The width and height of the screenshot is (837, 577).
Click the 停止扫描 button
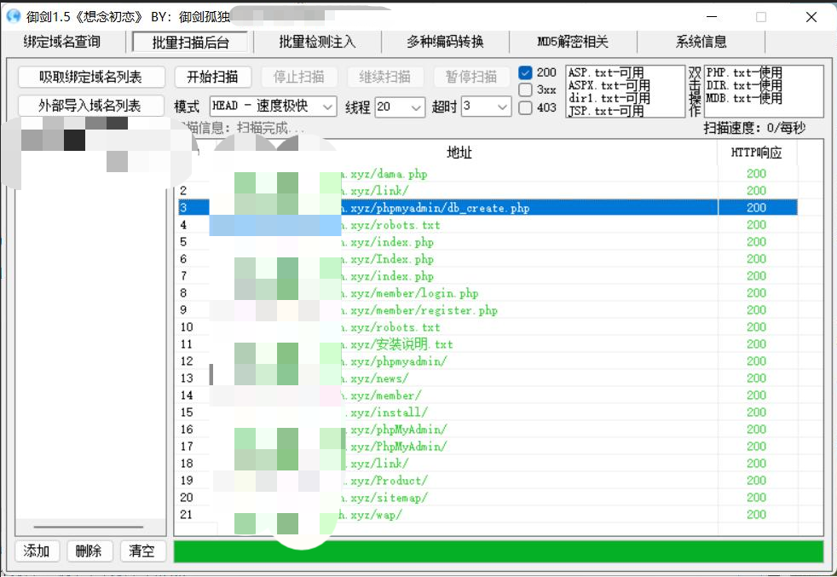click(x=299, y=77)
